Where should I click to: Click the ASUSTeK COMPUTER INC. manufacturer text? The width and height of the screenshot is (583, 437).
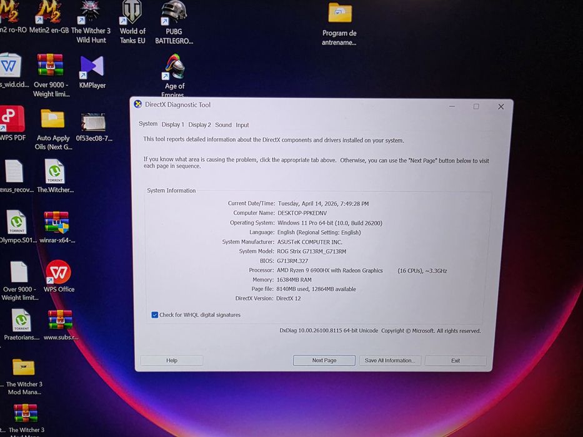point(310,242)
